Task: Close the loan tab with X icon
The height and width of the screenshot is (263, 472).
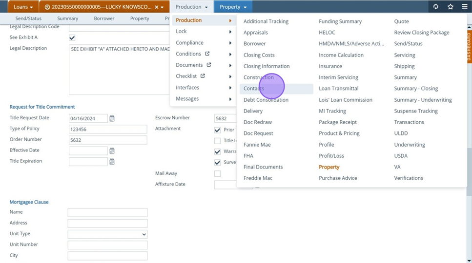Action: coord(157,7)
